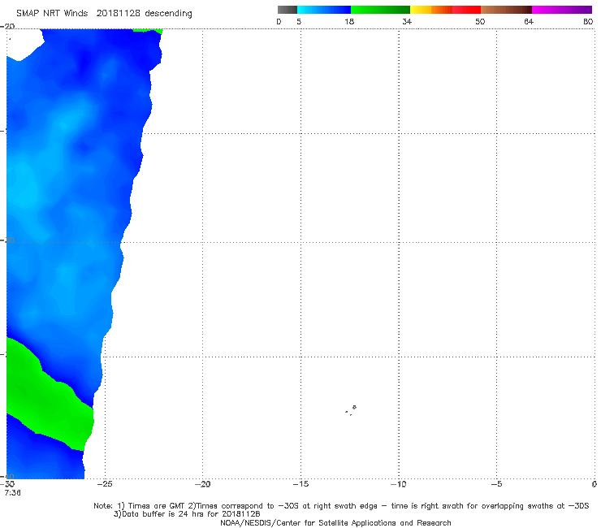
Task: Click the small green patch at the swath top edge
Action: tap(148, 30)
